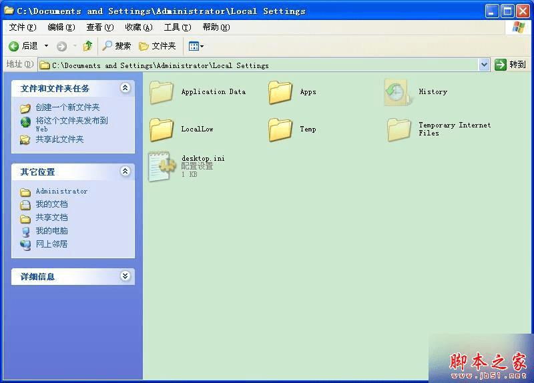Open 共享文档 link
The width and height of the screenshot is (534, 383).
point(52,218)
